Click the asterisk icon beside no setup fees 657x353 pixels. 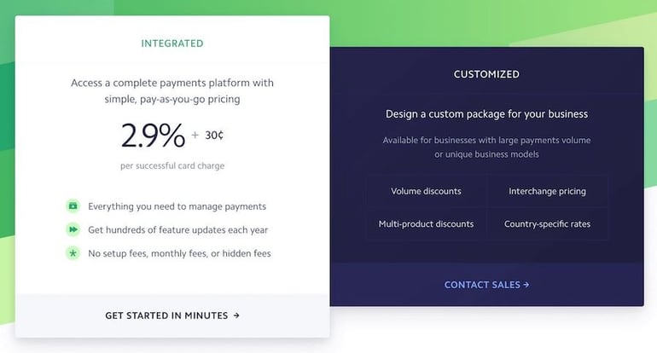[x=73, y=253]
